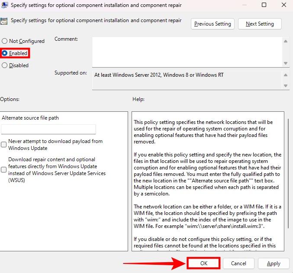Click inside the Comment text box
This screenshot has width=293, height=273.
[x=187, y=52]
